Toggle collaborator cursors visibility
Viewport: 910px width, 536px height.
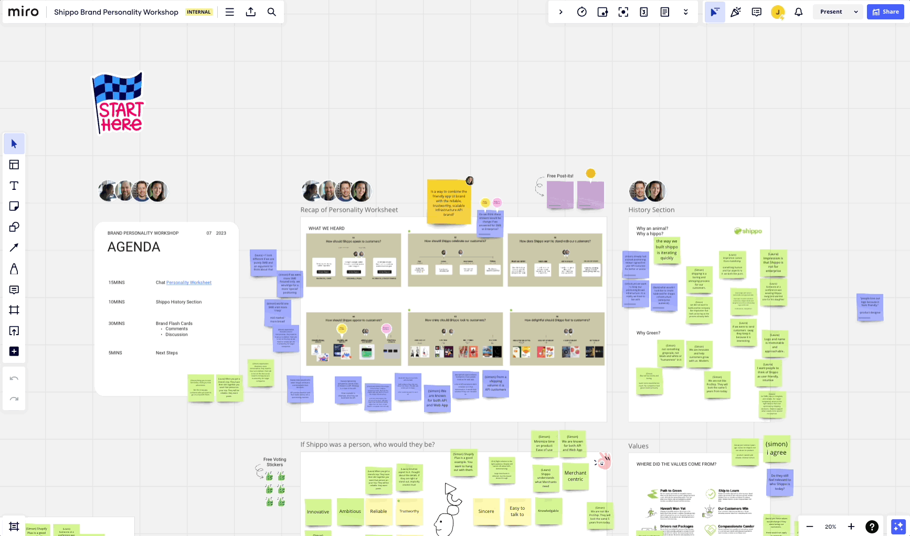point(715,12)
